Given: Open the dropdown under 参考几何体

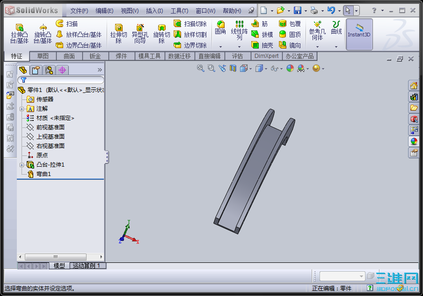Looking at the screenshot, I should point(318,47).
